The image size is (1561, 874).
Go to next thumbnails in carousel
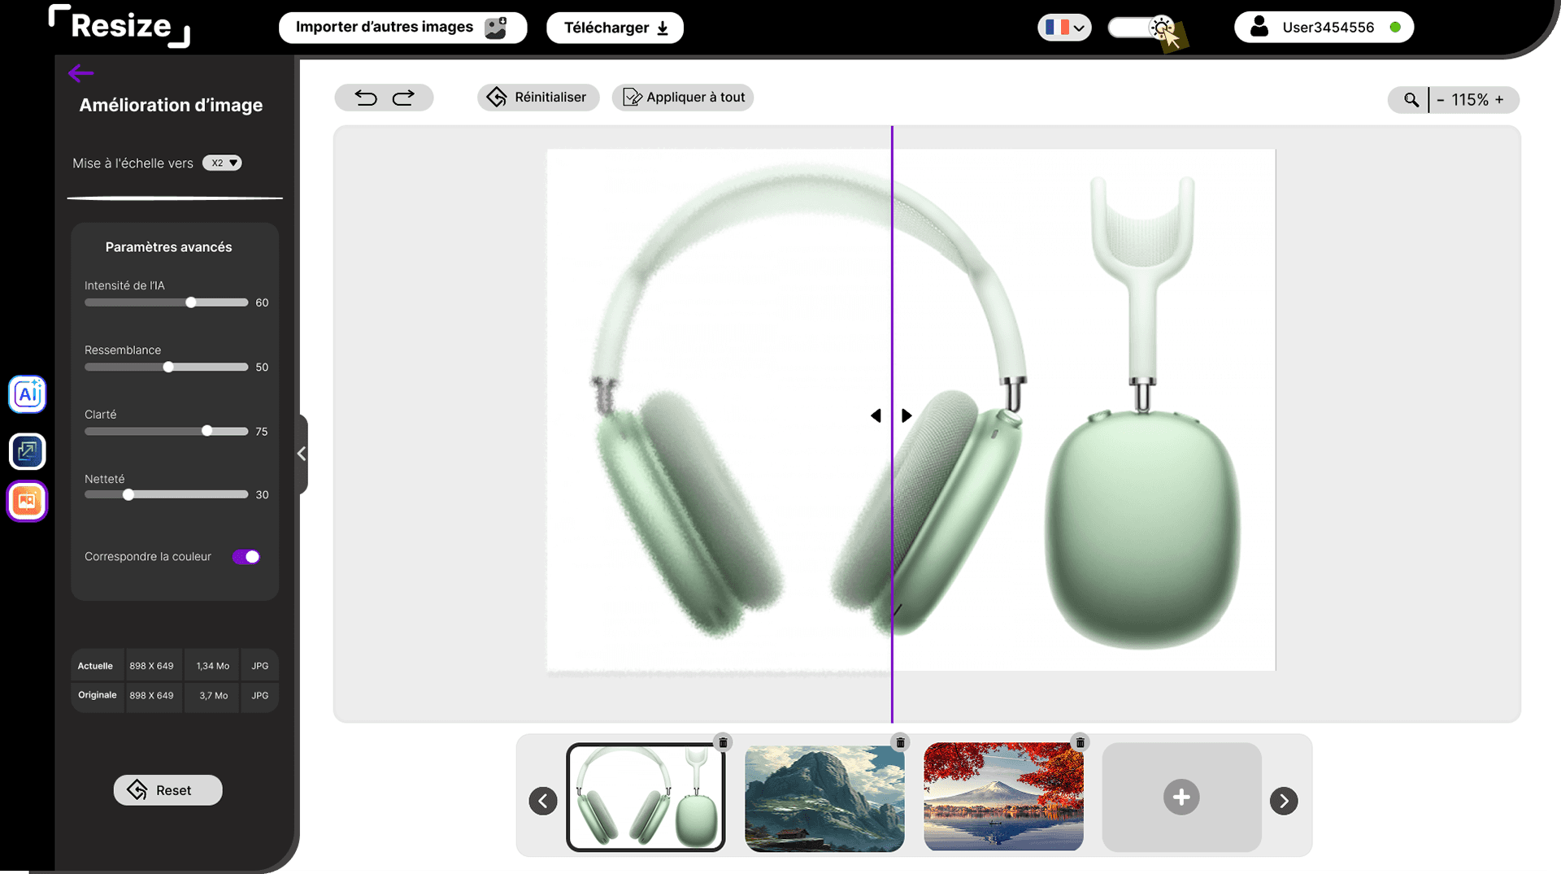pyautogui.click(x=1284, y=801)
